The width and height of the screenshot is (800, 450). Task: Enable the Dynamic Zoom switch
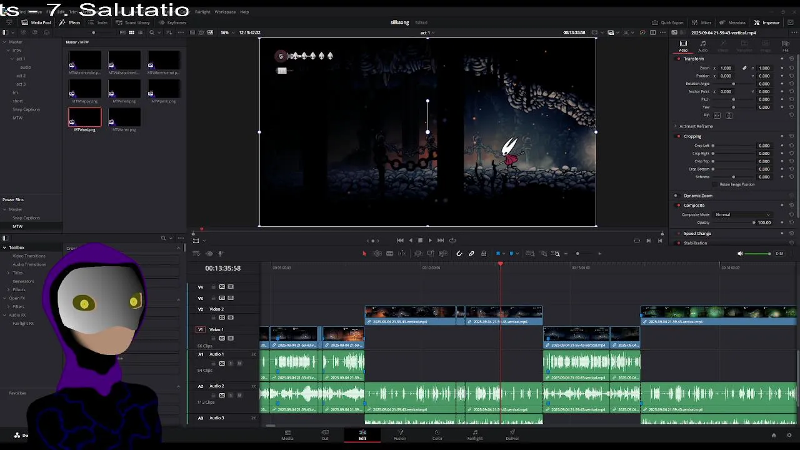coord(678,196)
